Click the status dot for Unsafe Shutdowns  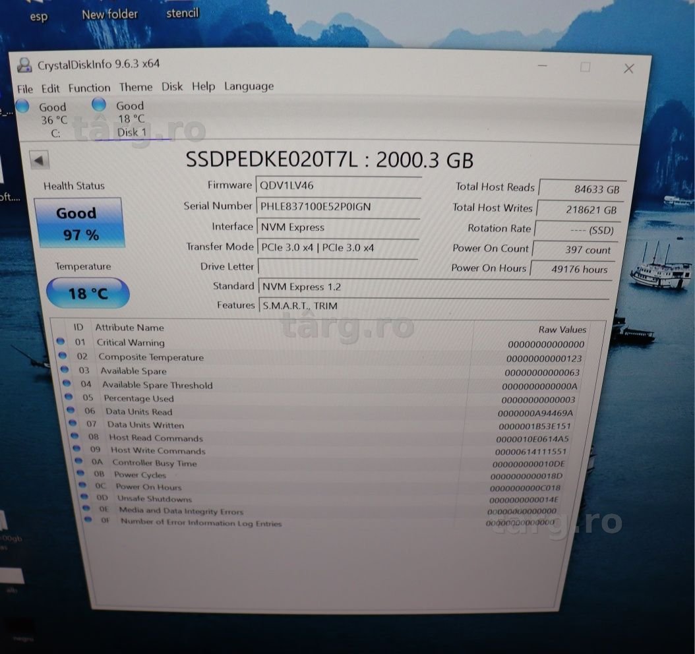[84, 496]
